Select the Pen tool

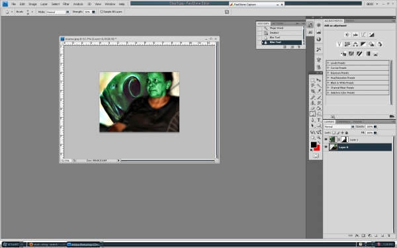pos(313,120)
